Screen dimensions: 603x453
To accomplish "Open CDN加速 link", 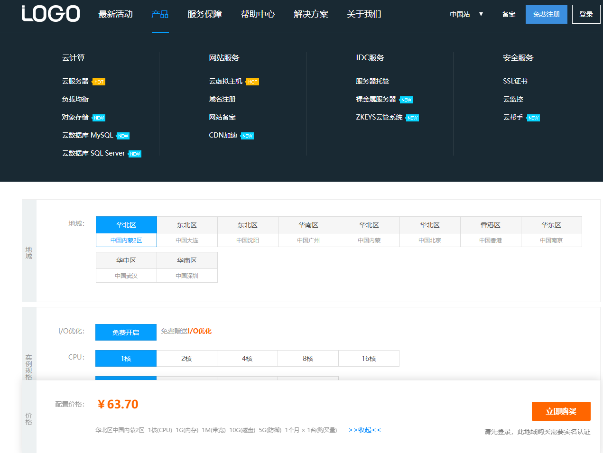I will (223, 135).
